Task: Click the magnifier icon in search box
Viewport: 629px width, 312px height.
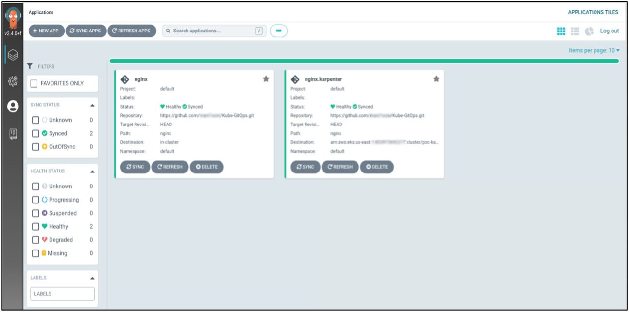Action: tap(168, 31)
